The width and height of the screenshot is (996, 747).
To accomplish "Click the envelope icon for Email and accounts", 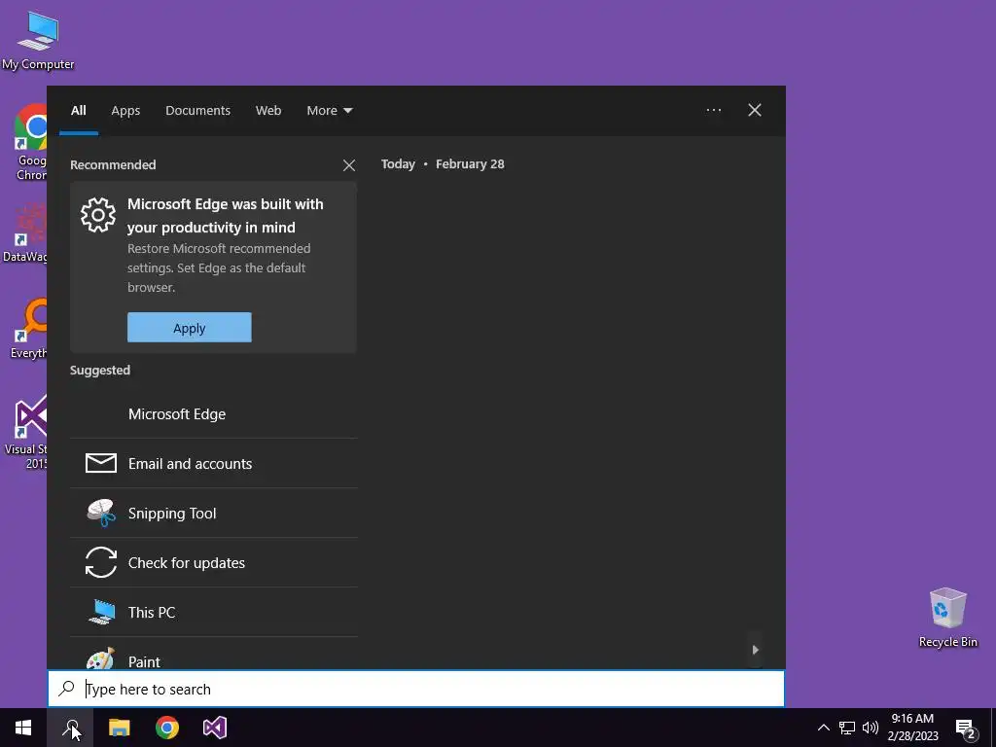I will (101, 463).
